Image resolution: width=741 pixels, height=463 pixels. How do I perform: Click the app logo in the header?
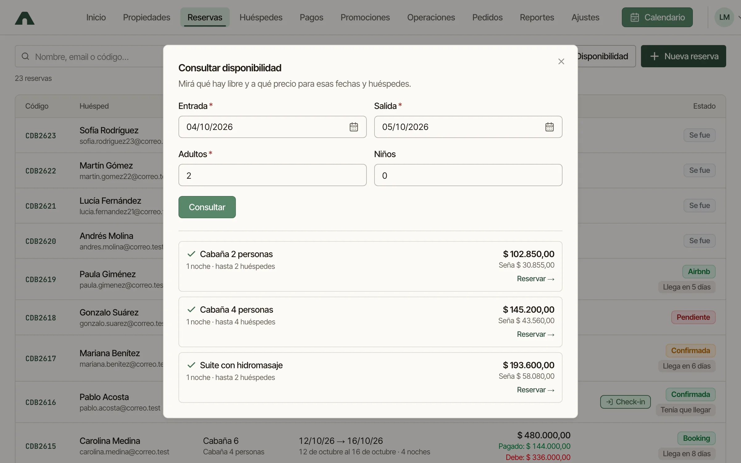click(x=25, y=18)
